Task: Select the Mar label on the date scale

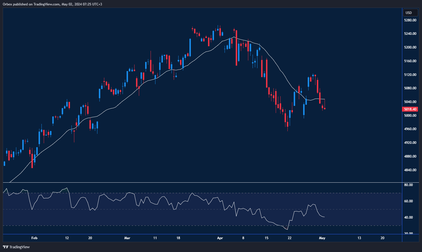Action: click(127, 238)
